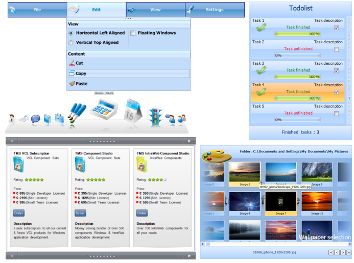Select Horizontal Left Aligned radio option
Screen dimensions: 354x263
tap(71, 33)
